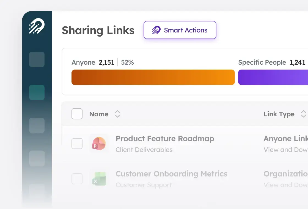Screen dimensions: 308x209
Task: Select the fourth faded sidebar icon
Action: point(37,159)
